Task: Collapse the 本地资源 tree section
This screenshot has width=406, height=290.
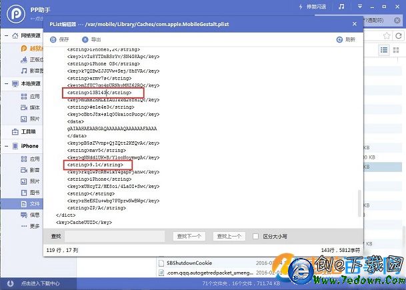Action: tap(6, 83)
